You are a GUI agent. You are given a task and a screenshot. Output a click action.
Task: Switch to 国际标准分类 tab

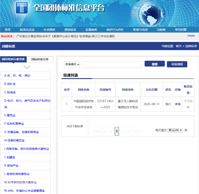point(40,59)
